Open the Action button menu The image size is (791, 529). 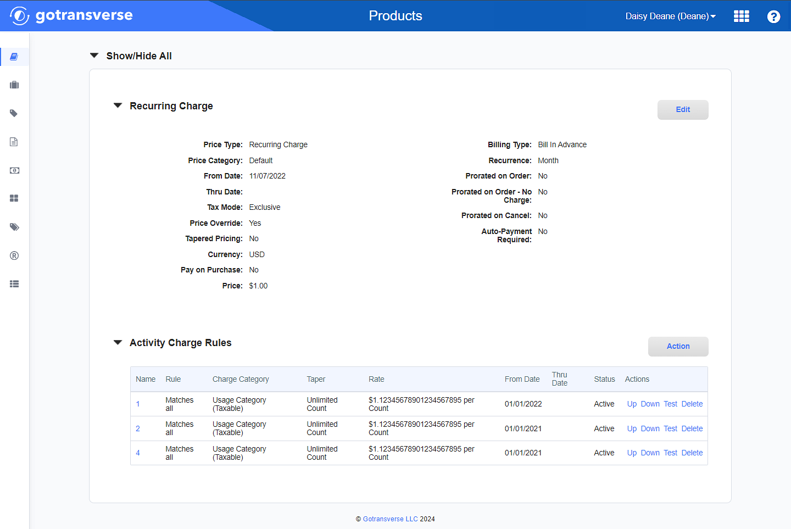click(x=678, y=346)
